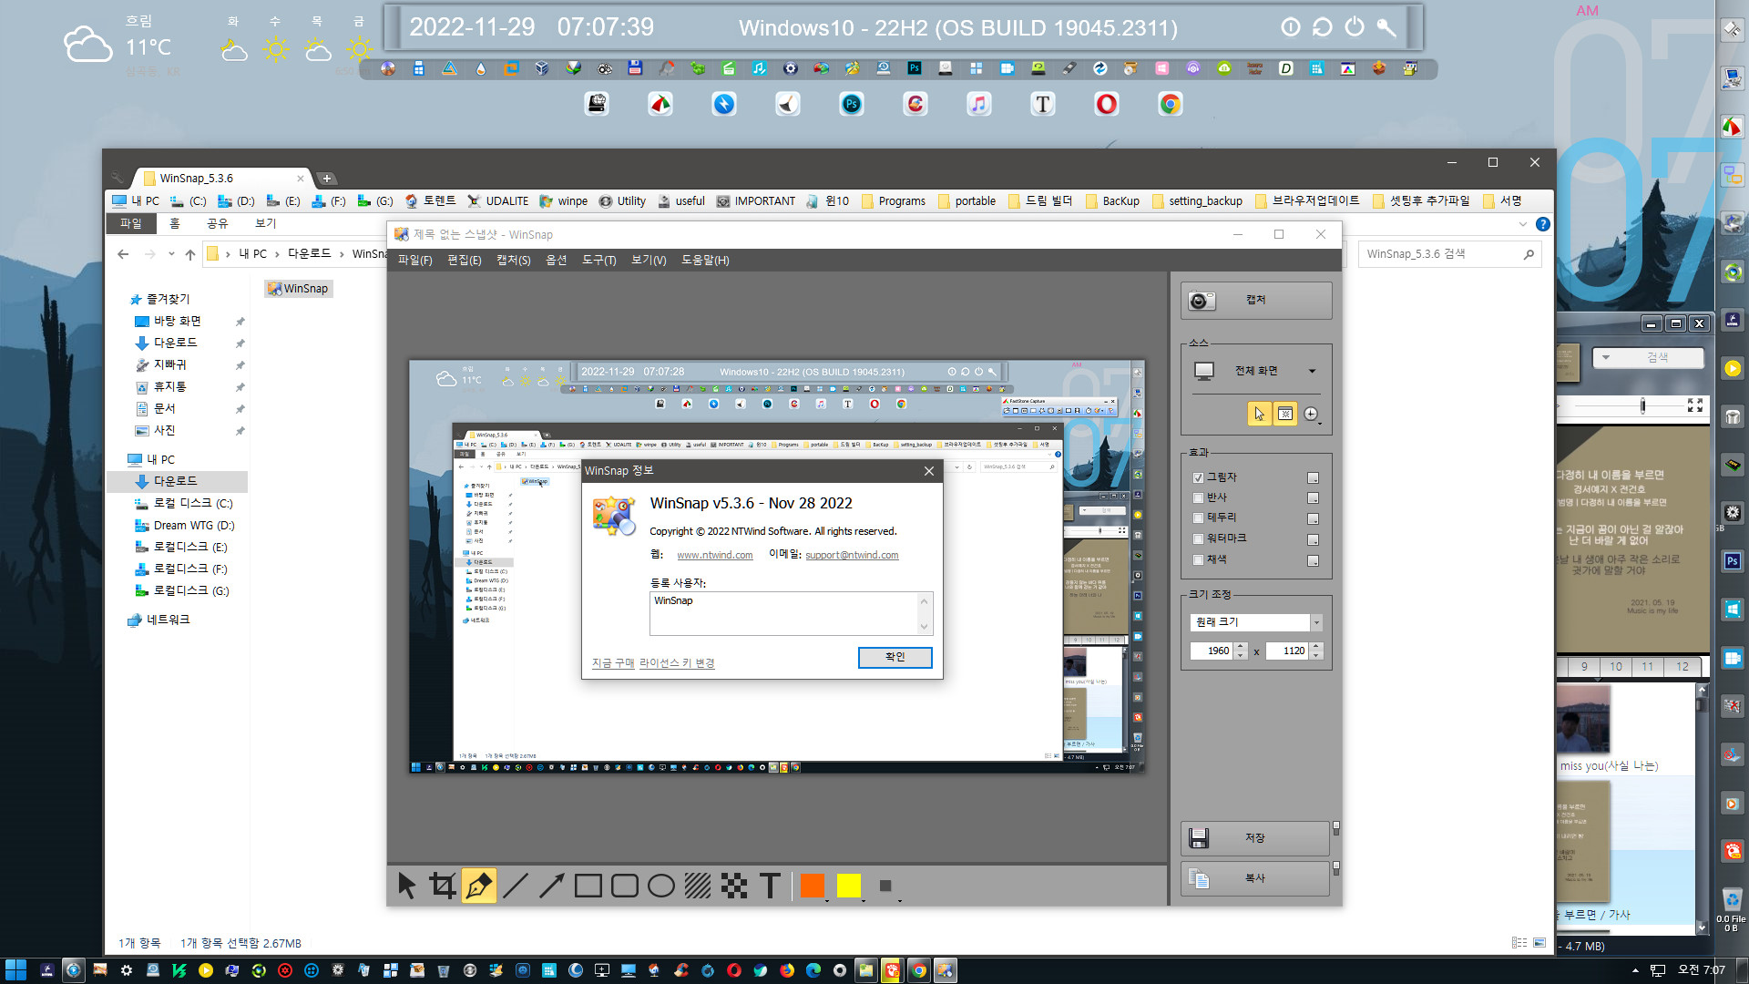Image resolution: width=1749 pixels, height=984 pixels.
Task: Open 그림자 shadow effect settings button
Action: pyautogui.click(x=1313, y=477)
